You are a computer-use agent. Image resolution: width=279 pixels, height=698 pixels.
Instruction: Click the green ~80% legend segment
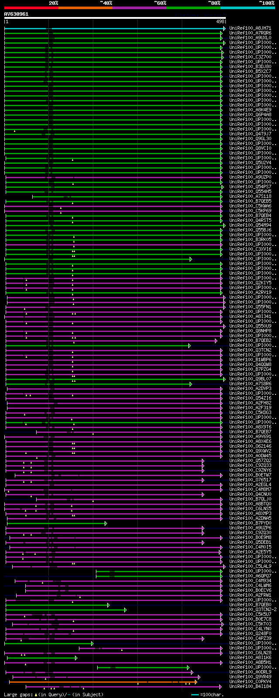(x=194, y=8)
